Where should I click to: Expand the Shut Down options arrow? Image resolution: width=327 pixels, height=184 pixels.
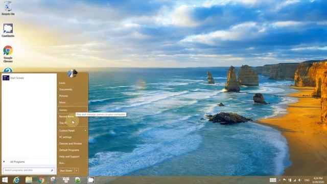(77, 171)
